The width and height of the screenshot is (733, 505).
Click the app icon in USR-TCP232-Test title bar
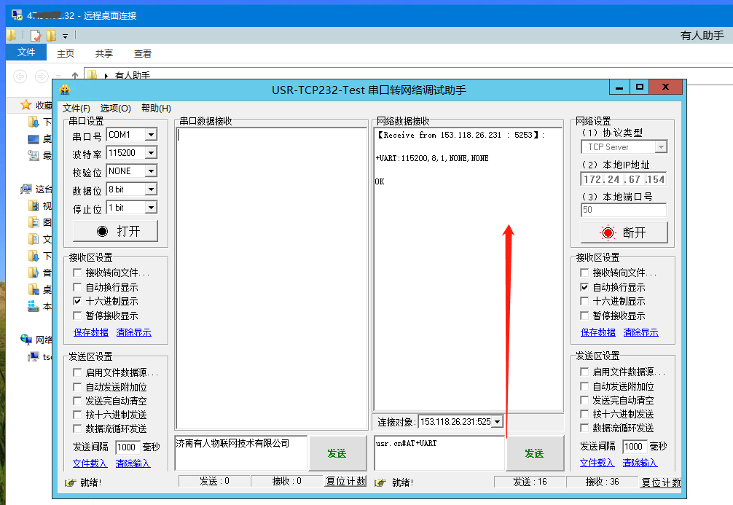65,90
